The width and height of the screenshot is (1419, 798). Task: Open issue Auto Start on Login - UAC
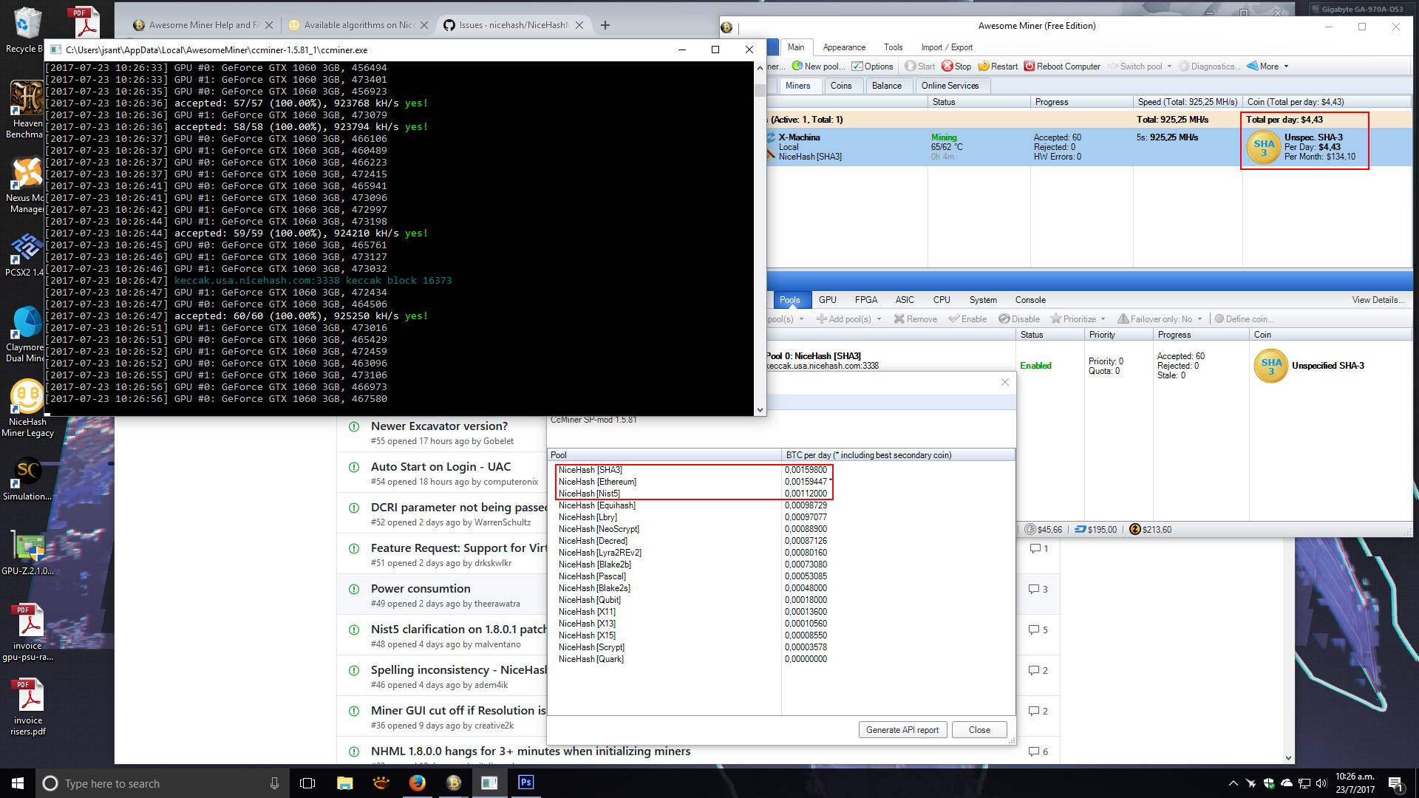440,467
